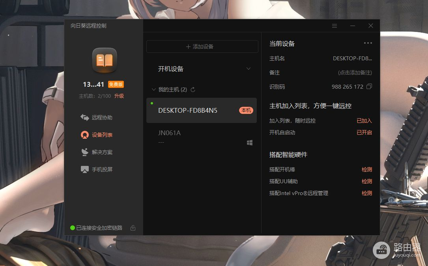The width and height of the screenshot is (428, 266).
Task: Click the 免费版 badge
Action: [x=116, y=84]
